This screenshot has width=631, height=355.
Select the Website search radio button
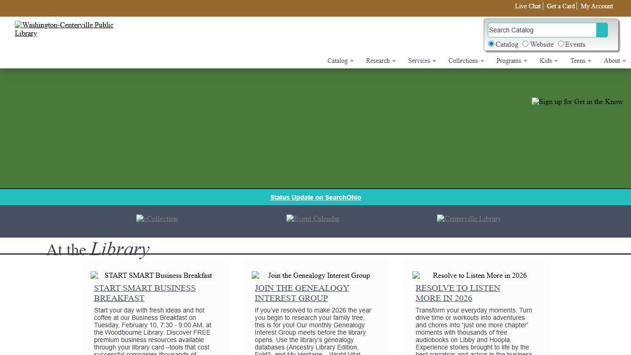pyautogui.click(x=525, y=44)
